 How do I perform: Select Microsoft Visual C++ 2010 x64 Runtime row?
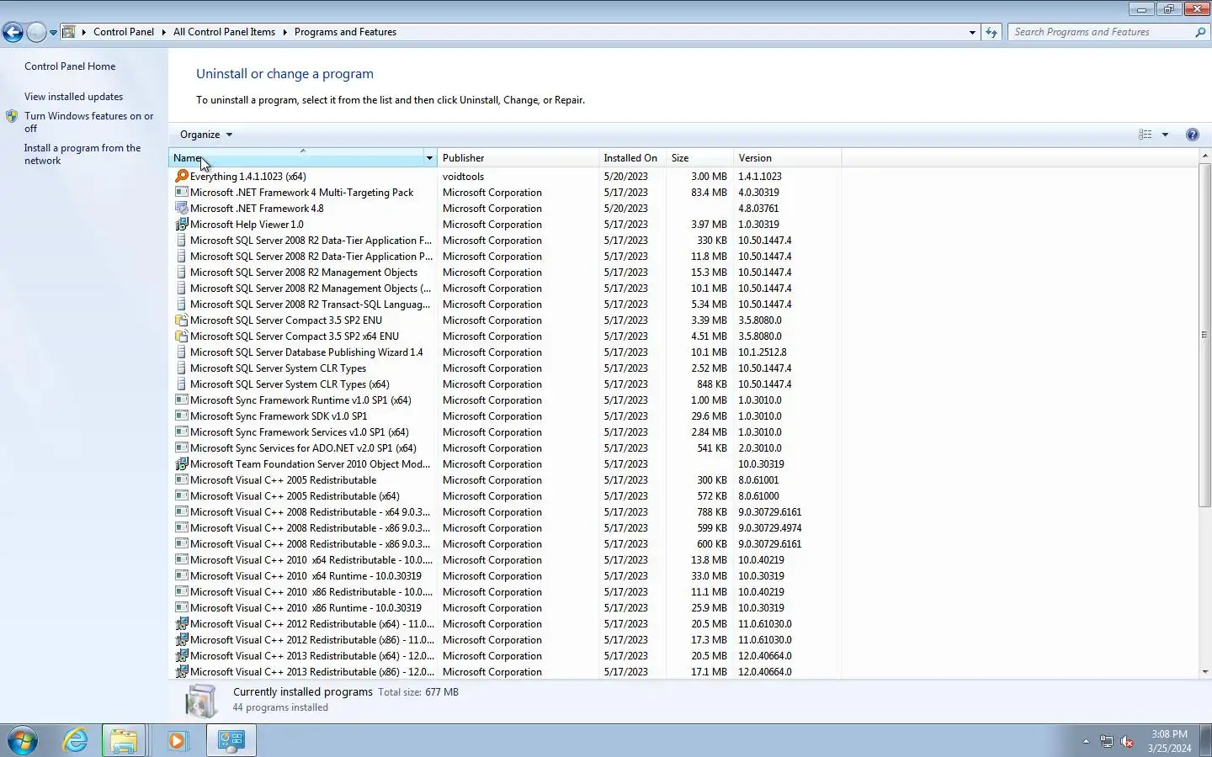(505, 576)
